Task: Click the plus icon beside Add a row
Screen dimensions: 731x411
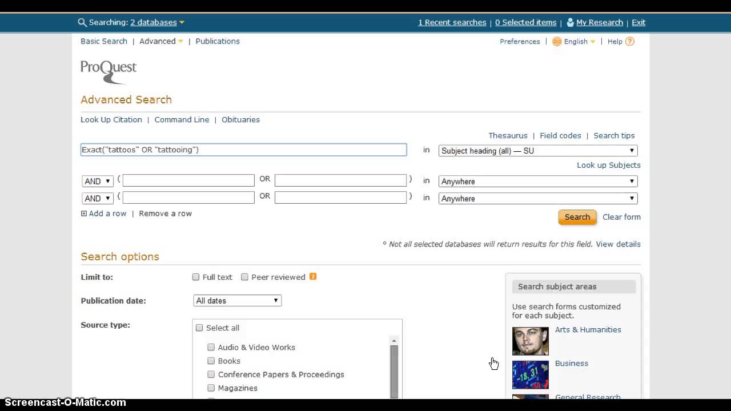Action: (x=84, y=214)
